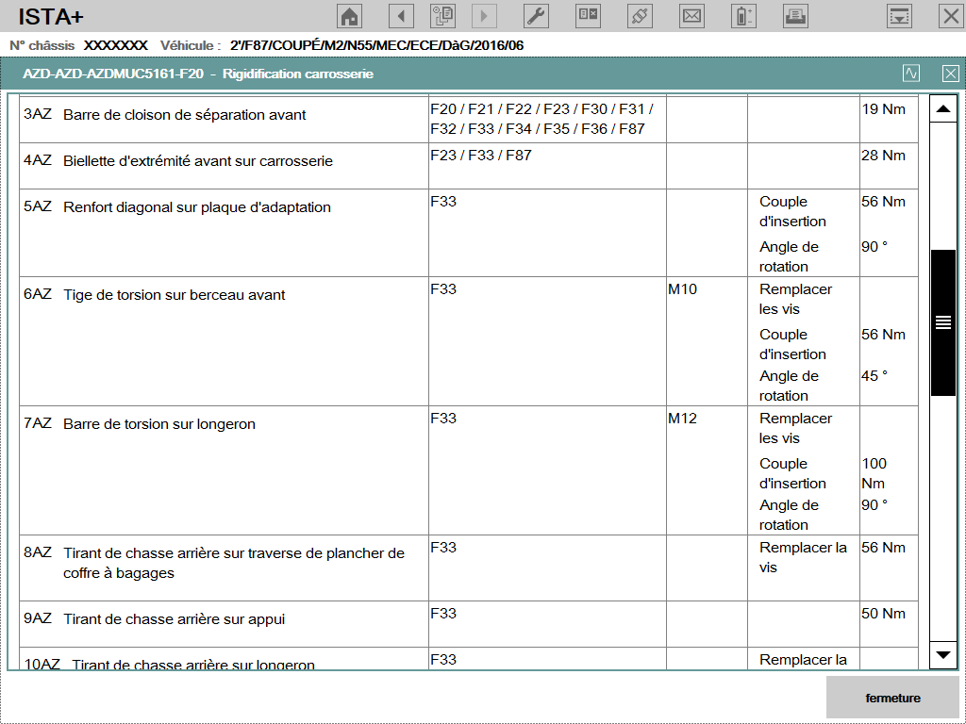This screenshot has width=966, height=724.
Task: Check the battery status icon
Action: point(743,16)
